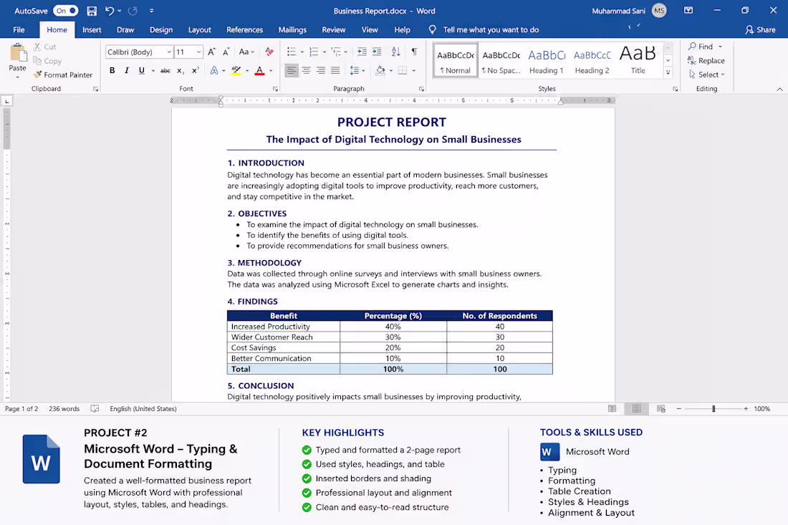This screenshot has width=788, height=525.
Task: Click the bulleted list icon
Action: click(x=292, y=52)
